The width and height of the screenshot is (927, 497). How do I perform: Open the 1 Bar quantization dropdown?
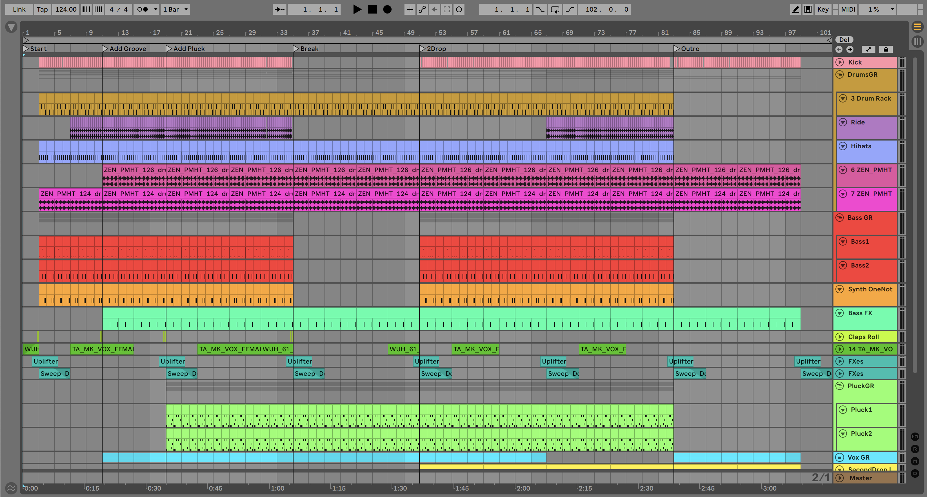[175, 9]
